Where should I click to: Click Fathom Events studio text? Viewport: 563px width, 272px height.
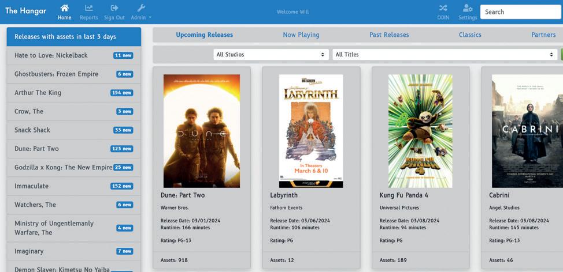pyautogui.click(x=286, y=207)
